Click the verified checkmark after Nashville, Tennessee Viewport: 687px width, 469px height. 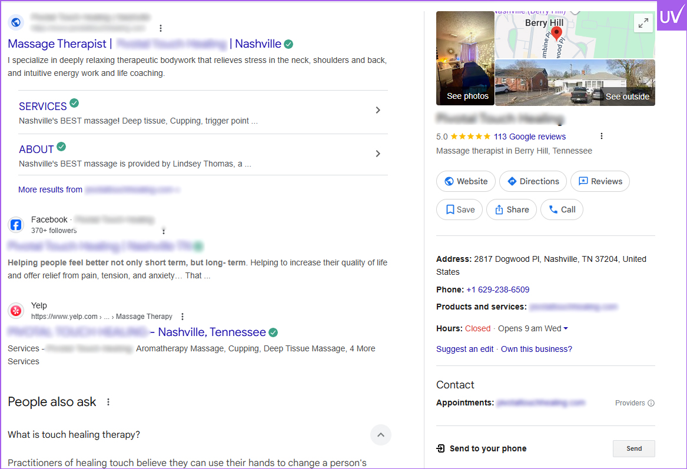(273, 332)
